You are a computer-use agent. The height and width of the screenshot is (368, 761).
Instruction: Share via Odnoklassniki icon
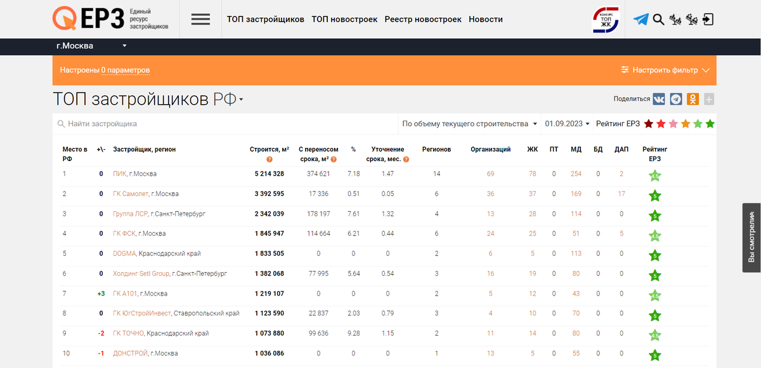(x=693, y=99)
